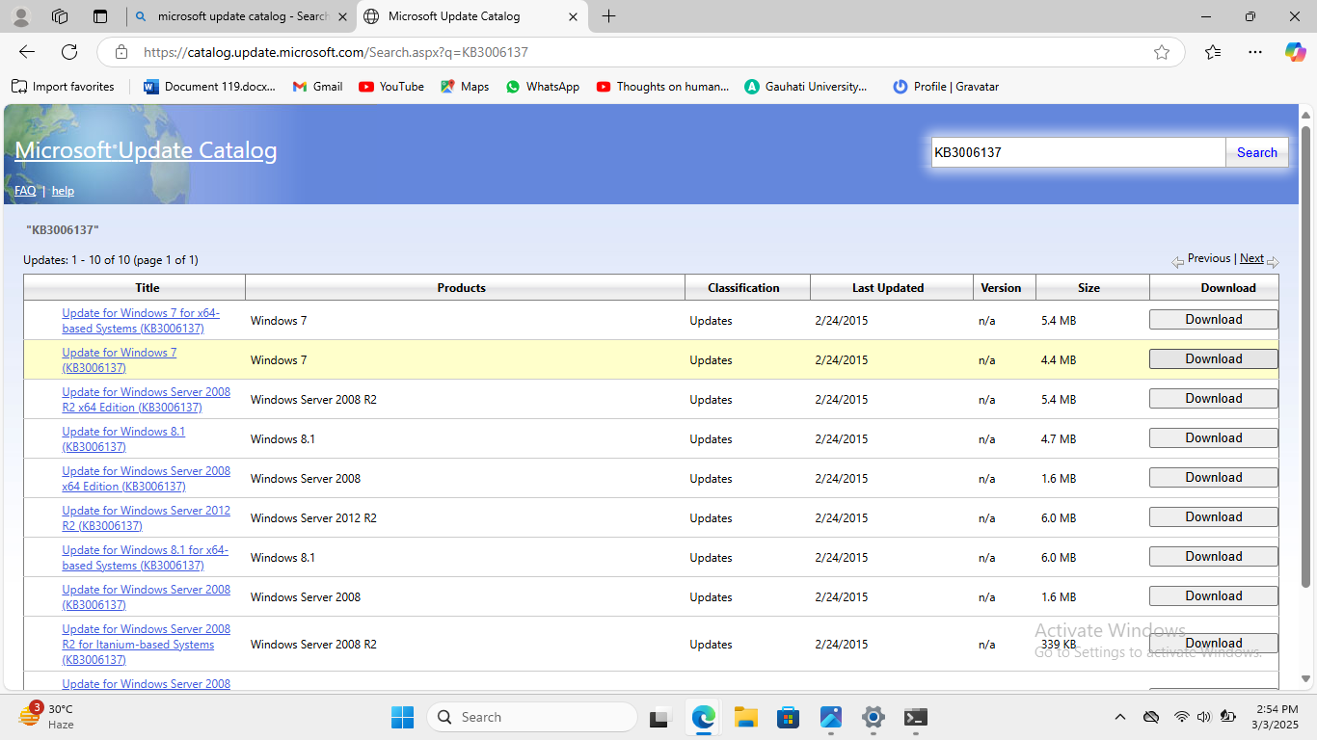Click Windows Start button
The height and width of the screenshot is (740, 1317).
click(x=402, y=717)
